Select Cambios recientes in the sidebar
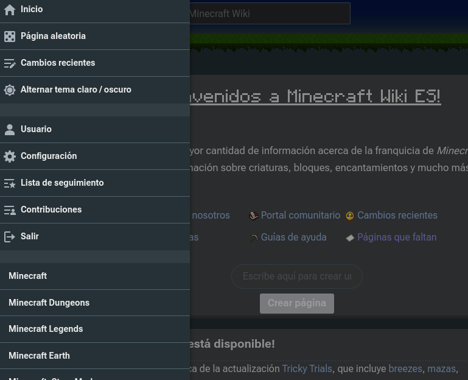Screen dimensions: 468x380 pos(95,63)
